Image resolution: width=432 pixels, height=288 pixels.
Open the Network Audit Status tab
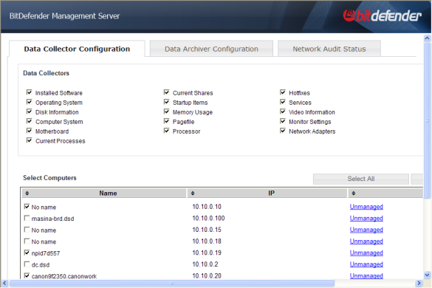pos(329,49)
